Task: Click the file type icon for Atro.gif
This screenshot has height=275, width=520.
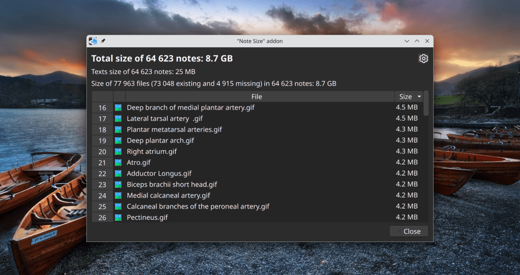Action: click(x=118, y=163)
